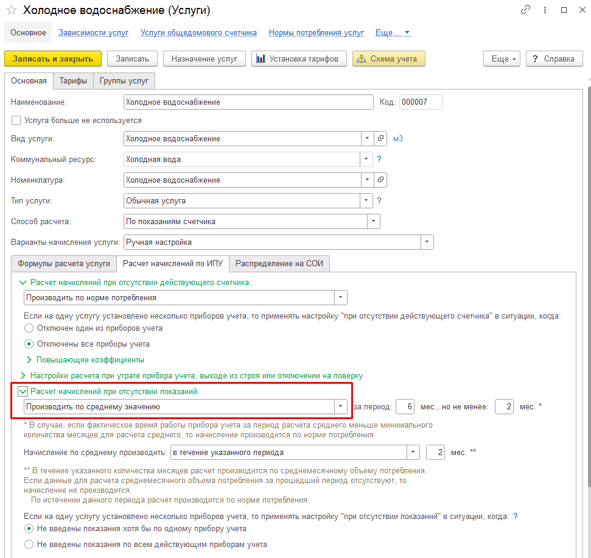Open Вид услуги item with open-form icon
Image resolution: width=591 pixels, height=558 pixels.
(380, 138)
